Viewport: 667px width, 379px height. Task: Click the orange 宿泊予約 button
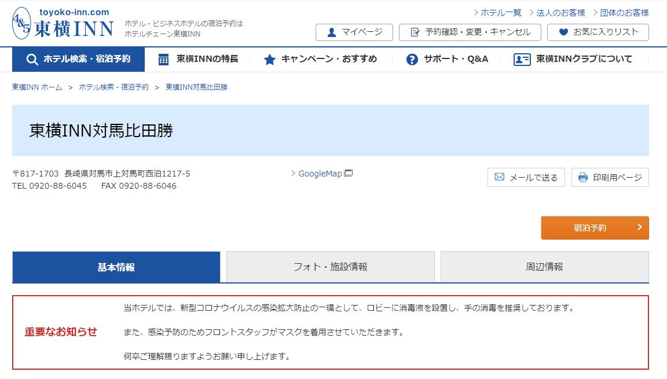595,228
